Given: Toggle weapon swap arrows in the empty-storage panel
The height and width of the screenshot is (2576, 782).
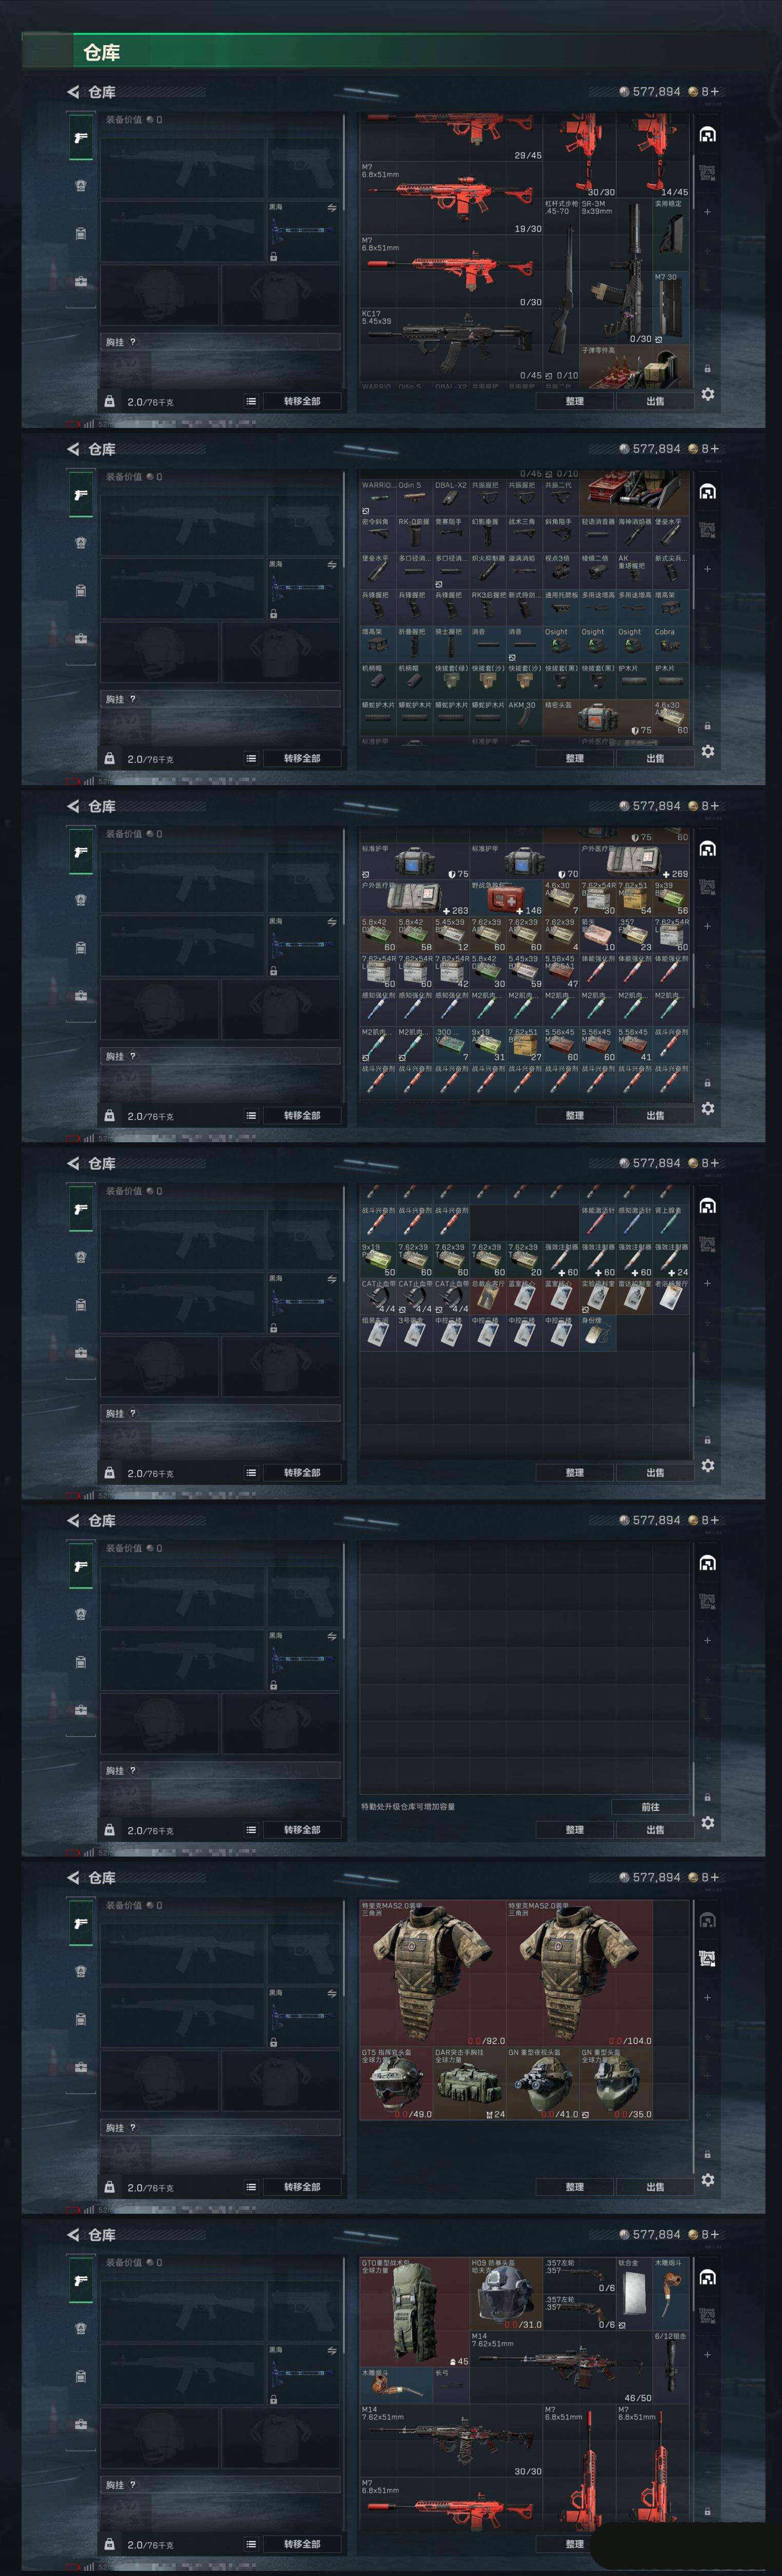Looking at the screenshot, I should (x=331, y=1636).
